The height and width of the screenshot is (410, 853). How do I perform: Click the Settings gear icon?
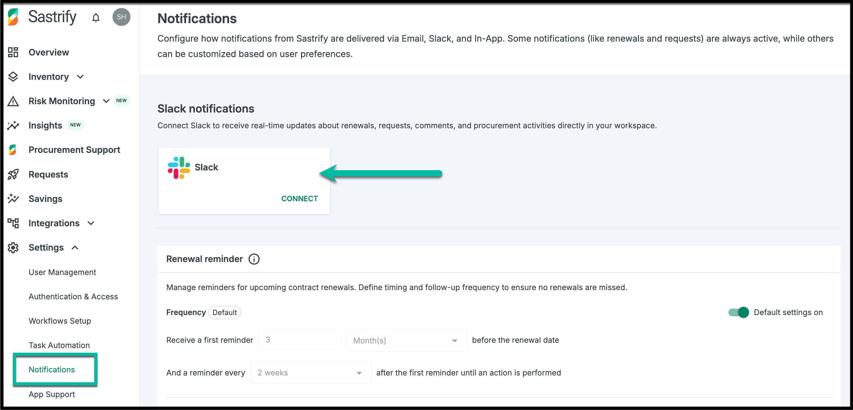(13, 248)
